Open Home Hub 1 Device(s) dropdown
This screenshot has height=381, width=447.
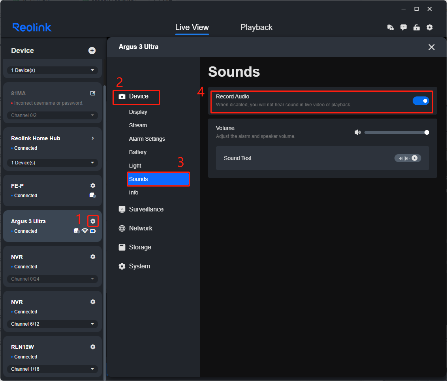click(x=53, y=163)
